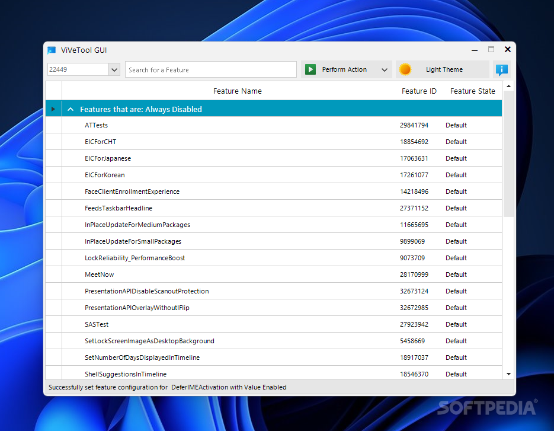Sort by Feature Name column header
This screenshot has height=431, width=554.
(238, 91)
